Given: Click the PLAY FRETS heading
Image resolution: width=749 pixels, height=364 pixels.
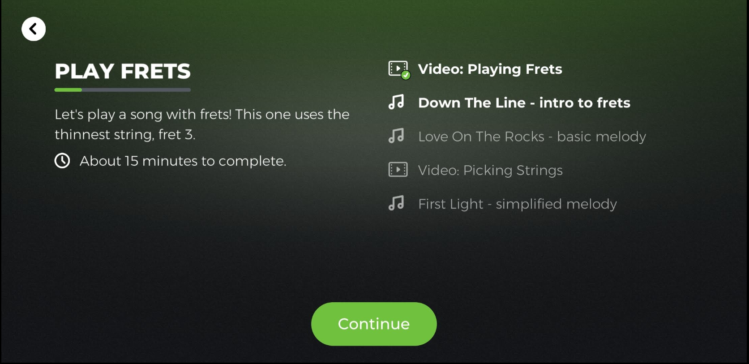Looking at the screenshot, I should click(x=122, y=71).
